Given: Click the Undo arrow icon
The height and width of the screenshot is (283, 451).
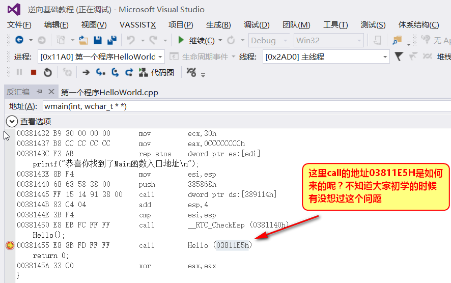Looking at the screenshot, I should (131, 40).
